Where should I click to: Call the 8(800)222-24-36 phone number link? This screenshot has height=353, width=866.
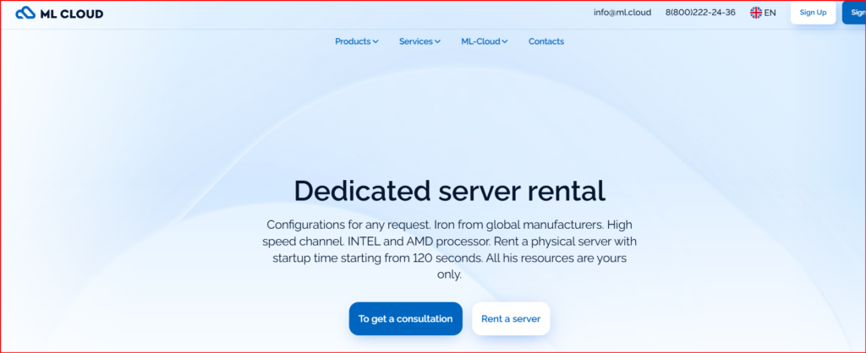[700, 13]
